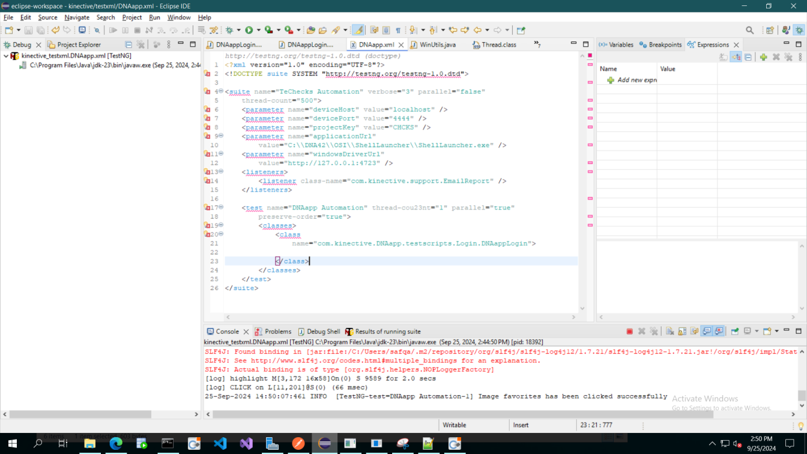Image resolution: width=807 pixels, height=454 pixels.
Task: Toggle Mark Occurrences highlighter button
Action: [x=358, y=30]
